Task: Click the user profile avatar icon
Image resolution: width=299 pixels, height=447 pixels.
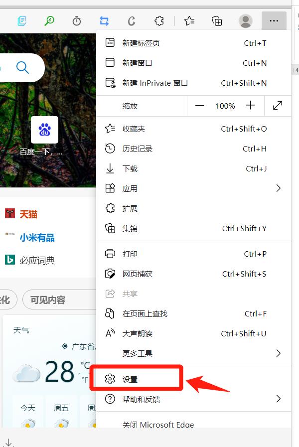Action: [x=245, y=21]
